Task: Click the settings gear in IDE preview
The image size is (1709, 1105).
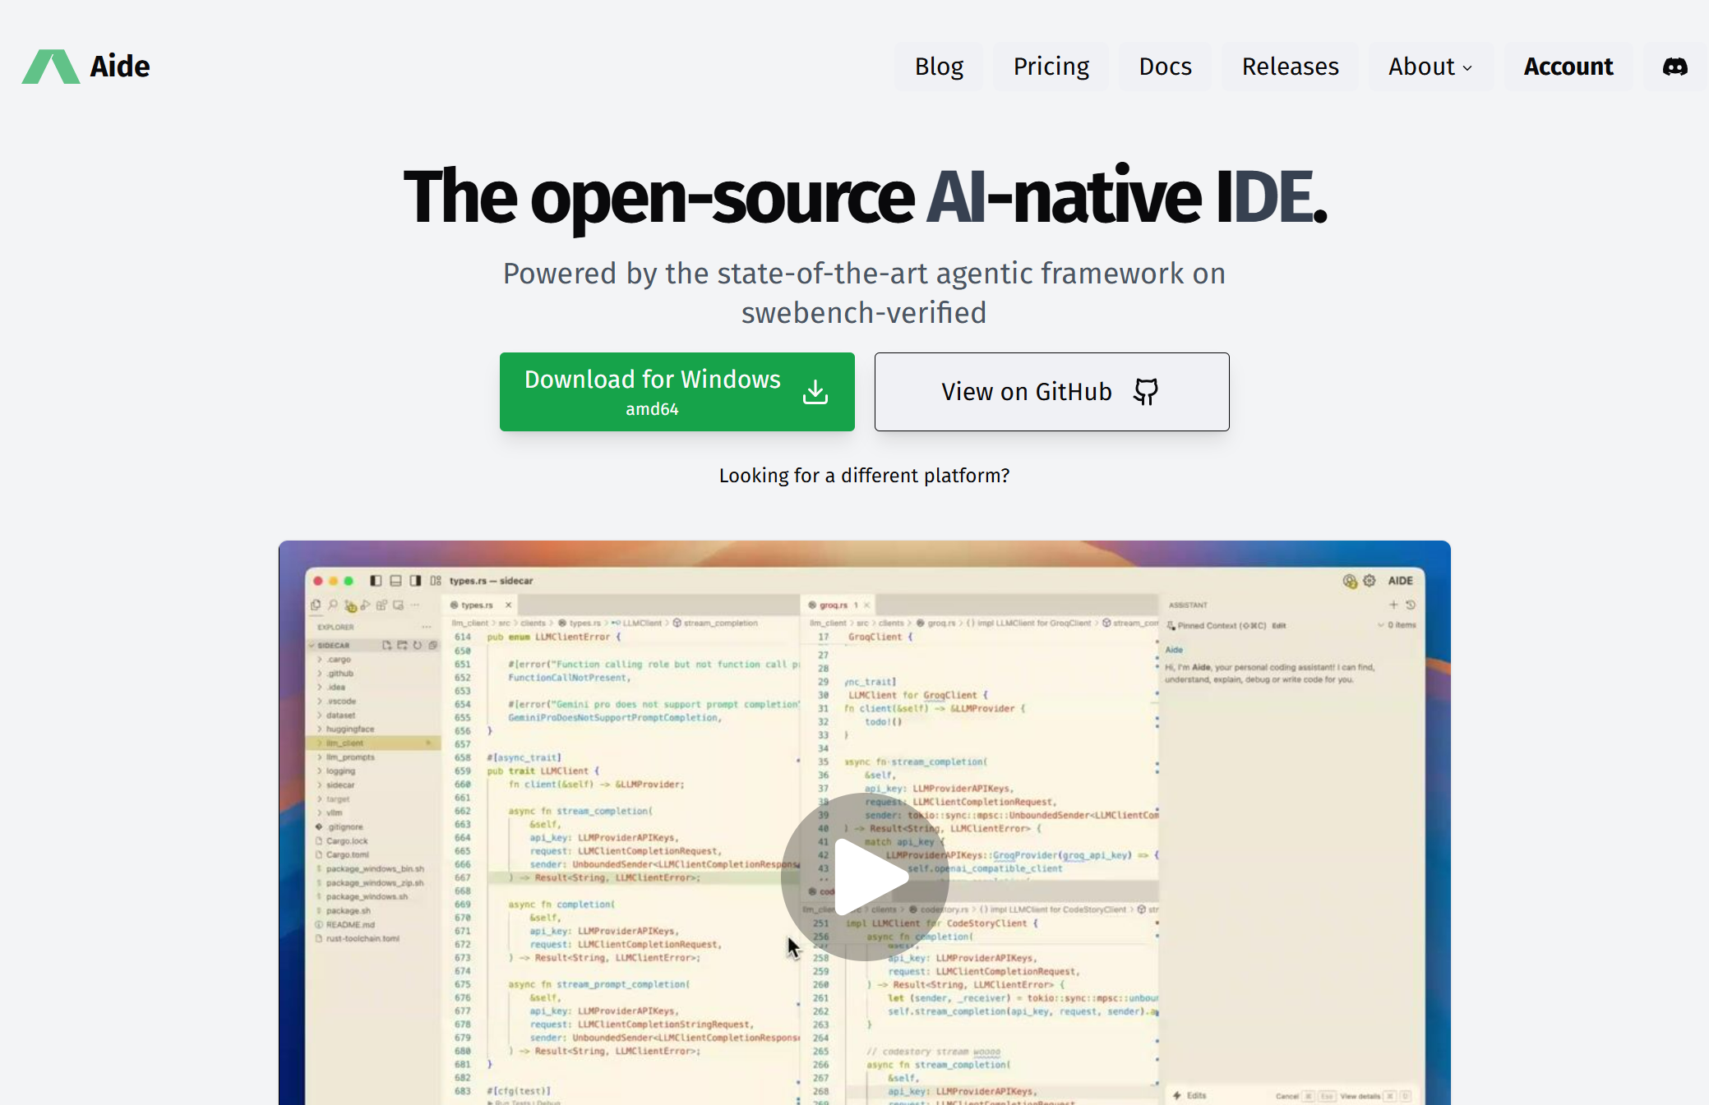Action: click(x=1369, y=581)
